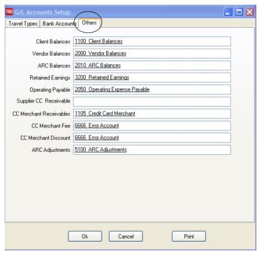Click the empty Supplier CC Receivable field
This screenshot has width=261, height=255.
coord(152,101)
